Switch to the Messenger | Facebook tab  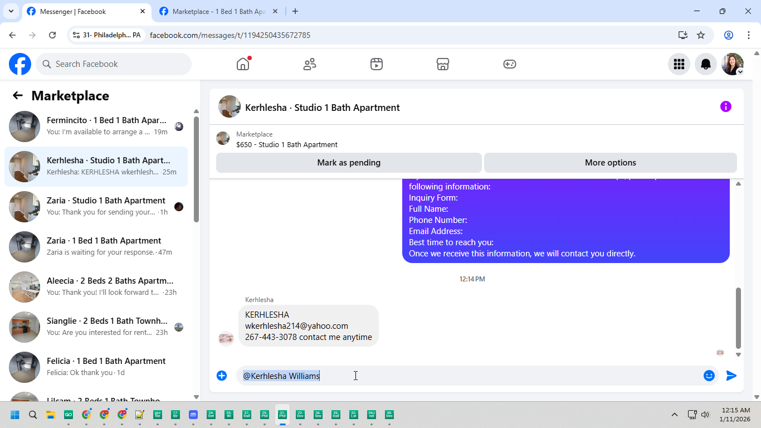tap(86, 11)
